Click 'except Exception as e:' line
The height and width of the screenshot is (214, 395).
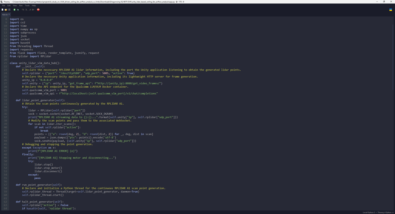point(39,148)
